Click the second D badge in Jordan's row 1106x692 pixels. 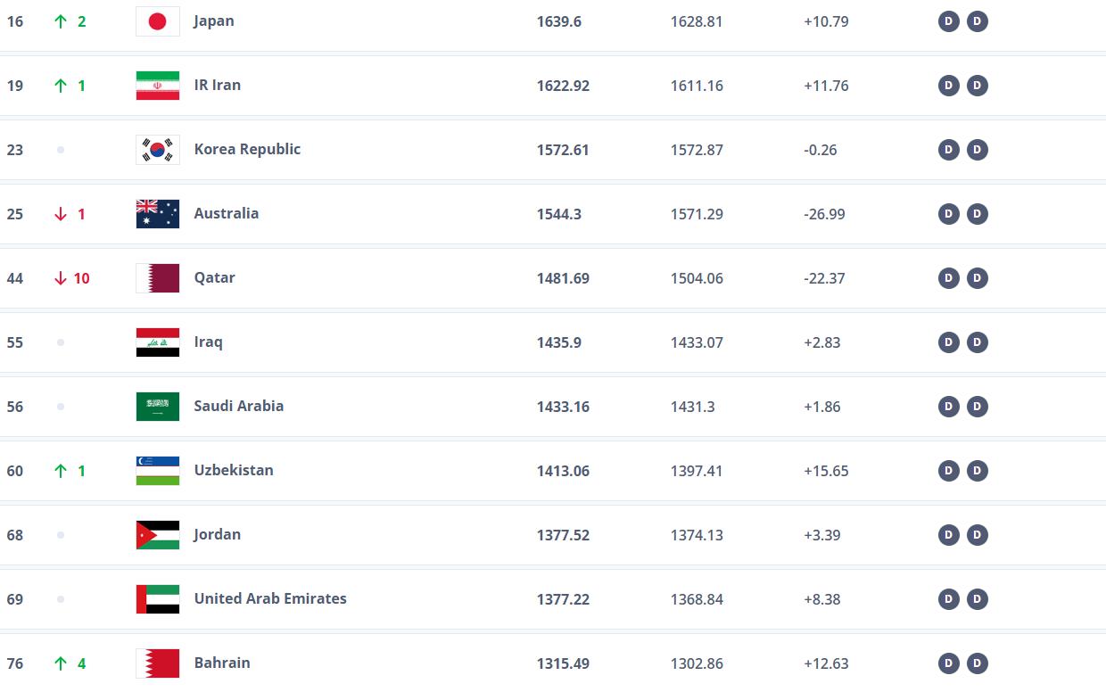click(978, 535)
